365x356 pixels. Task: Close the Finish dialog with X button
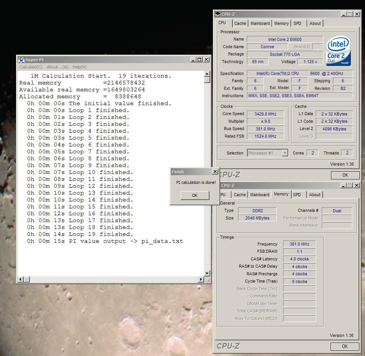[x=215, y=172]
